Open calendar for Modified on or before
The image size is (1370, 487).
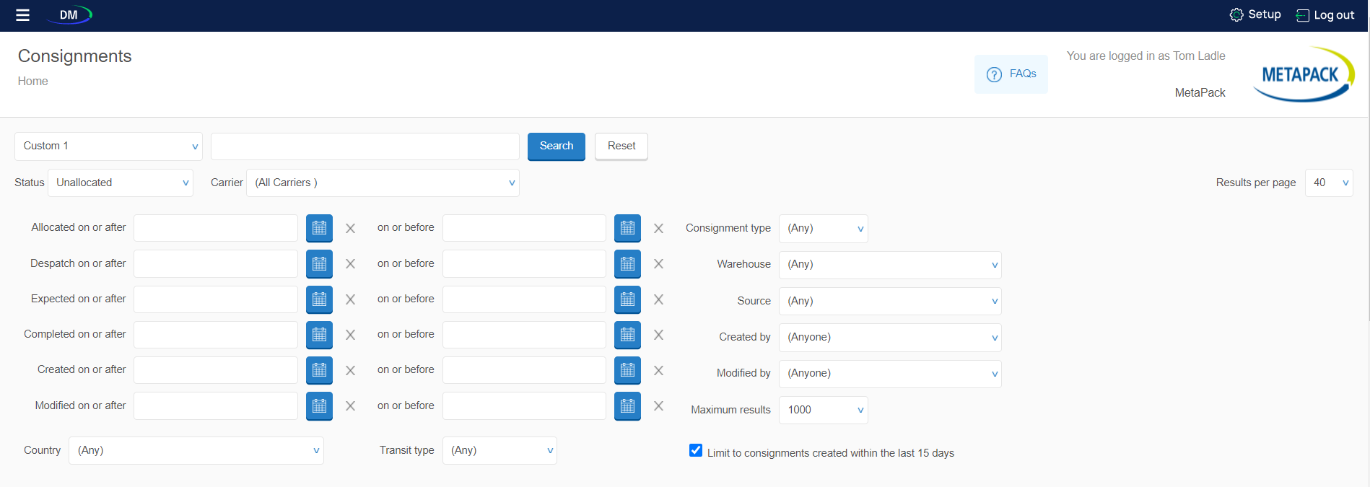(627, 406)
